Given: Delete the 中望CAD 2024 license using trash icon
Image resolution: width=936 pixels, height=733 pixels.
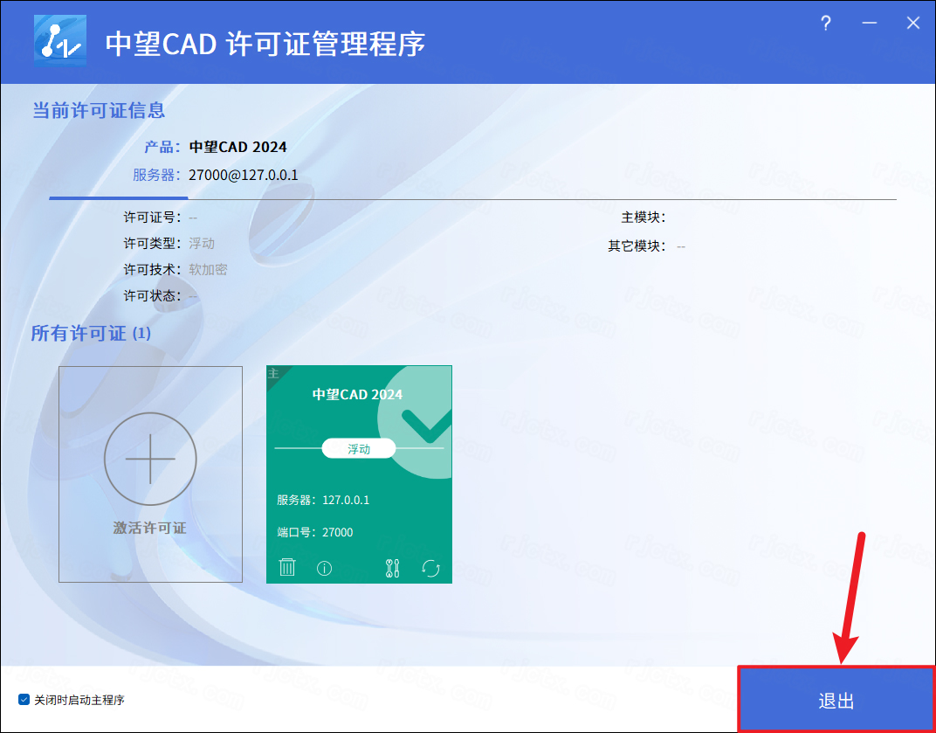Looking at the screenshot, I should tap(287, 568).
